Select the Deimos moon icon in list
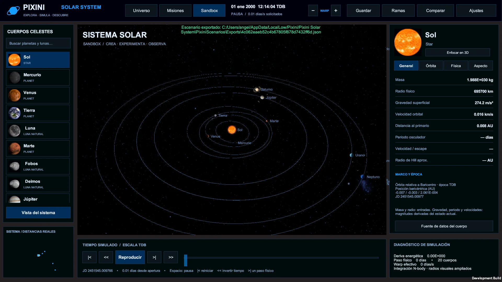The width and height of the screenshot is (502, 282). pyautogui.click(x=14, y=184)
